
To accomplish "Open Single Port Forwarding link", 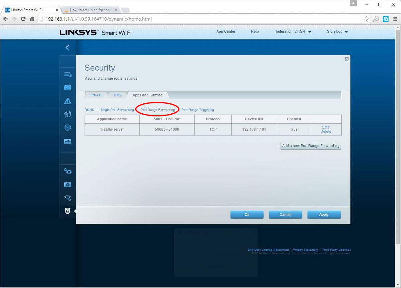I will click(x=117, y=110).
